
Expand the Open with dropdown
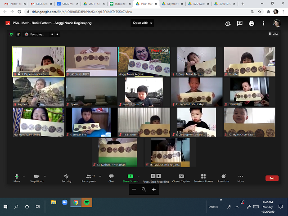pyautogui.click(x=143, y=23)
